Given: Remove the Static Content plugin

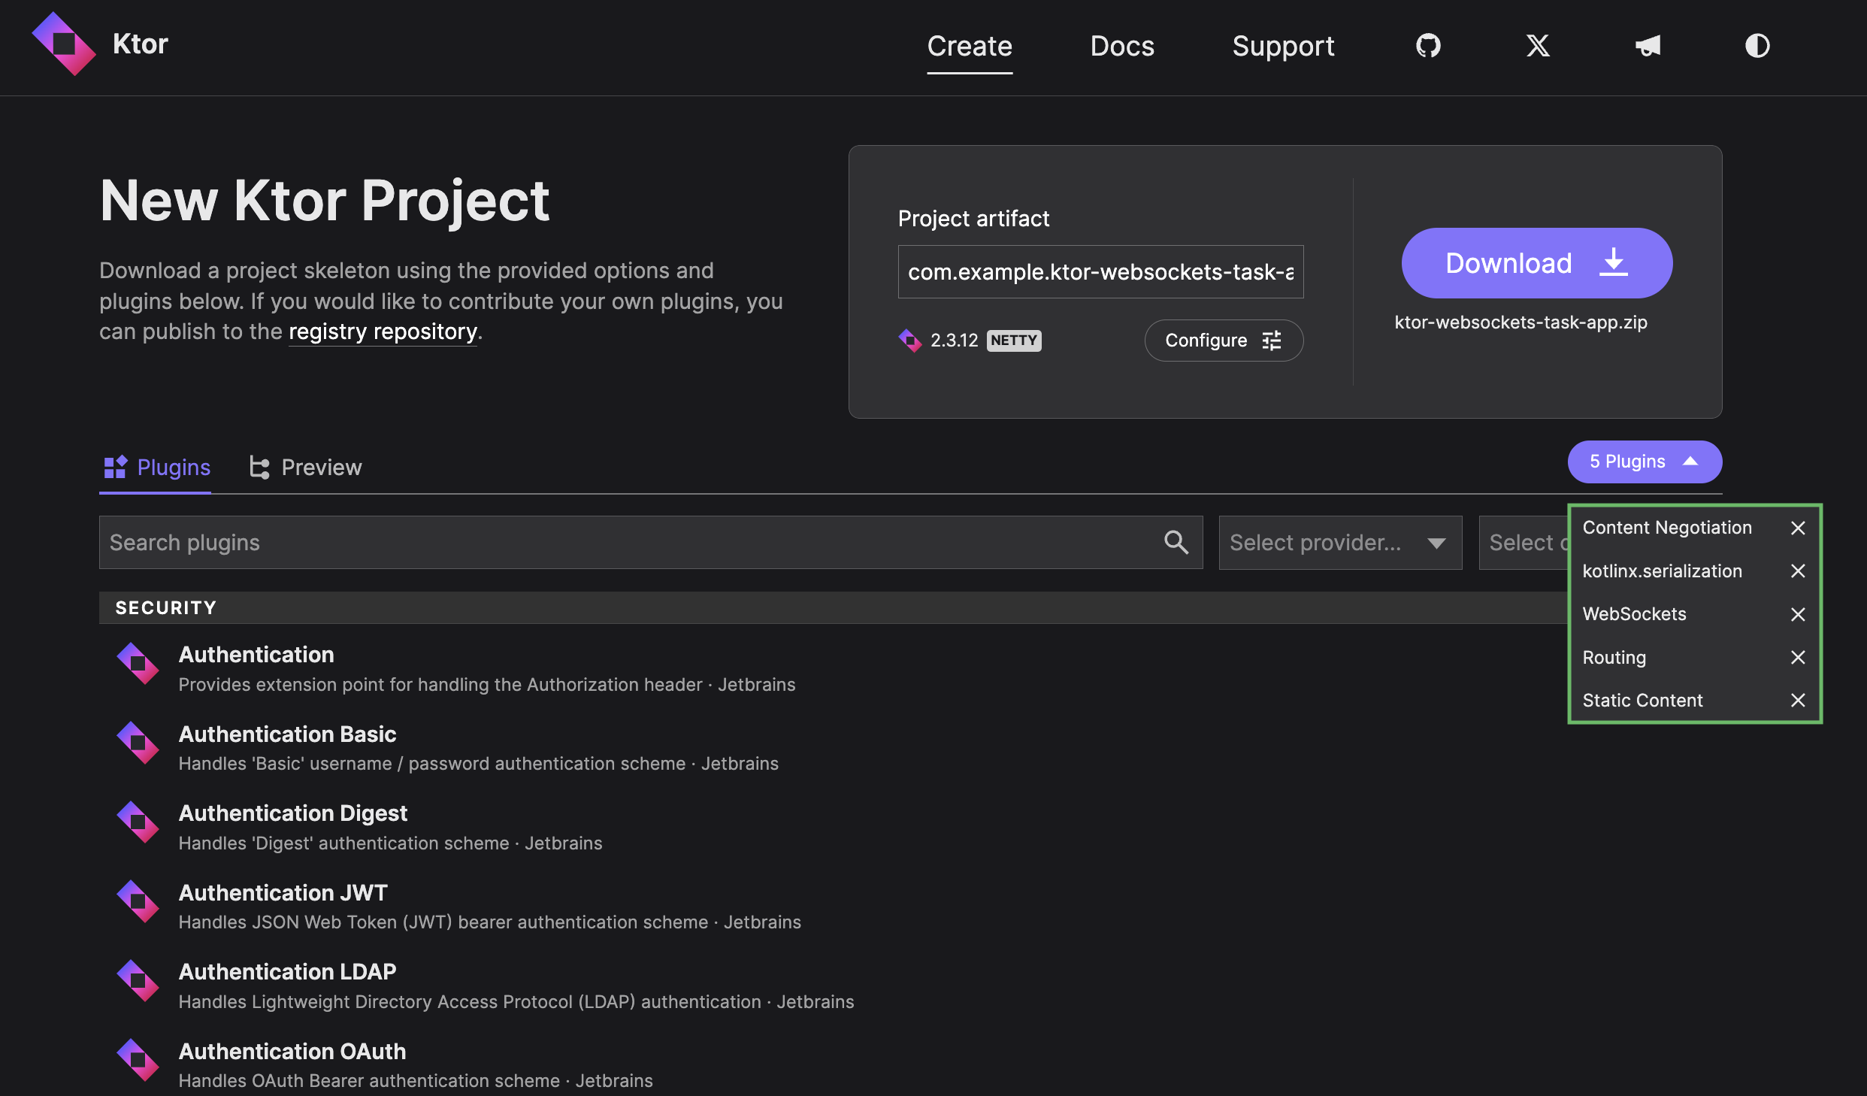Looking at the screenshot, I should pos(1798,701).
